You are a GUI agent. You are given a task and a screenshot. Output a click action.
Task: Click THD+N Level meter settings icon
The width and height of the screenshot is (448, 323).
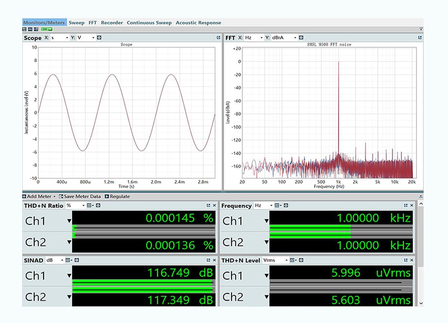301,260
